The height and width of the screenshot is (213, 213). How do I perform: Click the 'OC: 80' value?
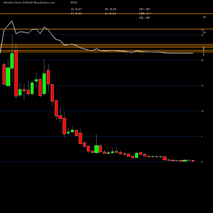click(x=144, y=9)
